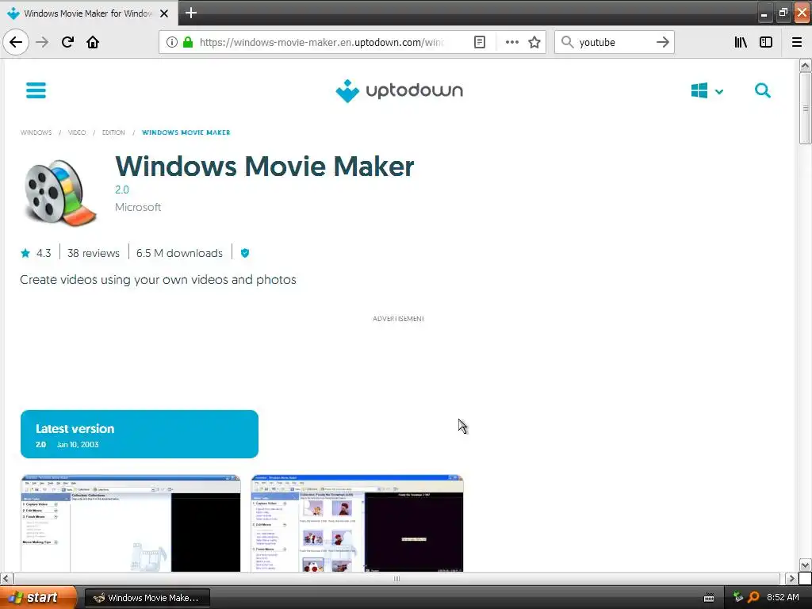The width and height of the screenshot is (812, 609).
Task: Click the Latest version 2.0 download button
Action: point(140,434)
